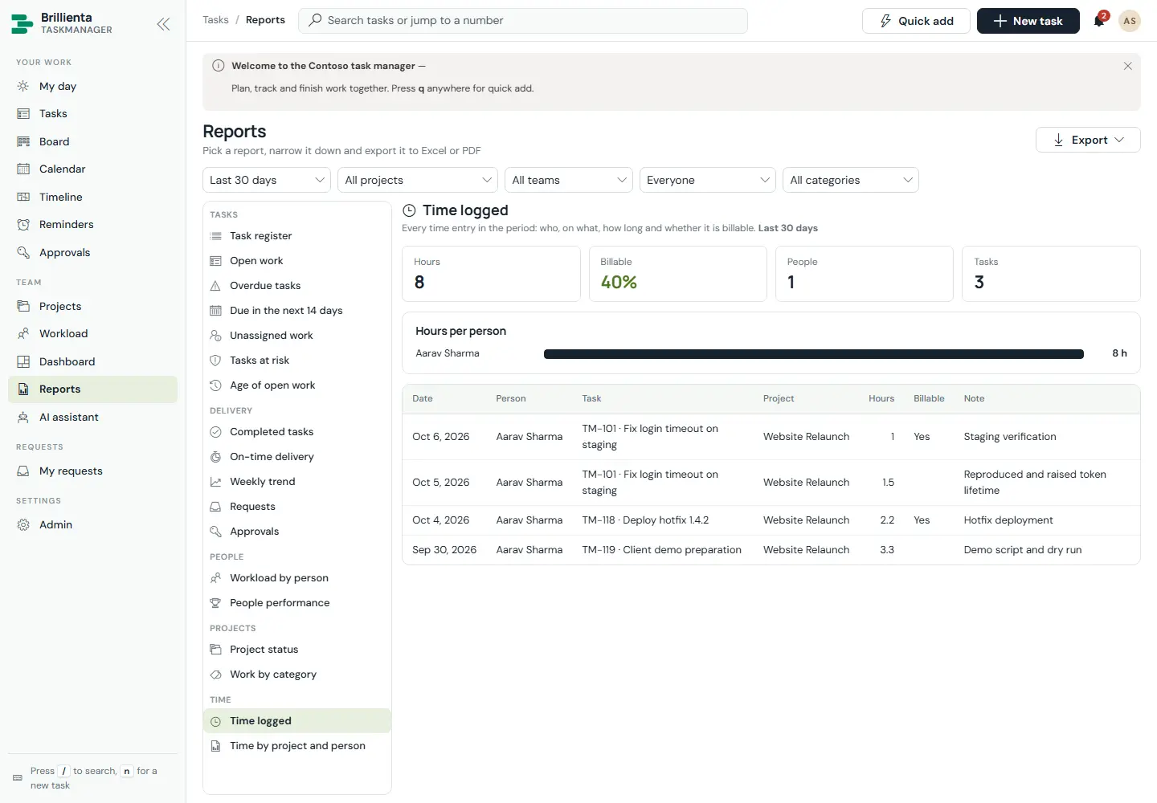Viewport: 1157px width, 803px height.
Task: Click the AI assistant icon
Action: pos(23,417)
